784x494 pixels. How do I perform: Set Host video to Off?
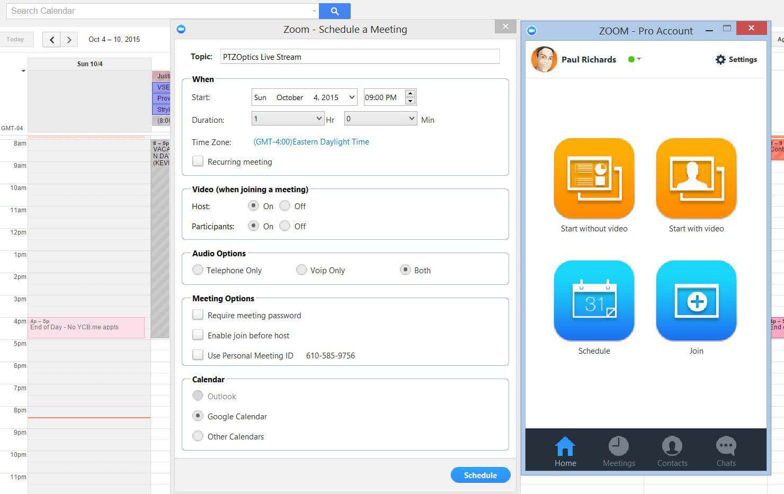[x=284, y=205]
